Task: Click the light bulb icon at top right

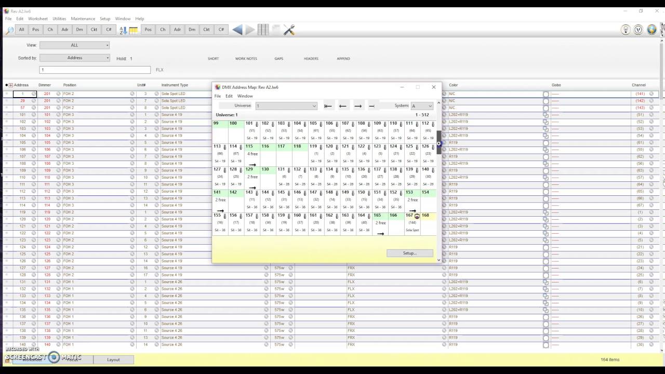Action: tap(626, 30)
